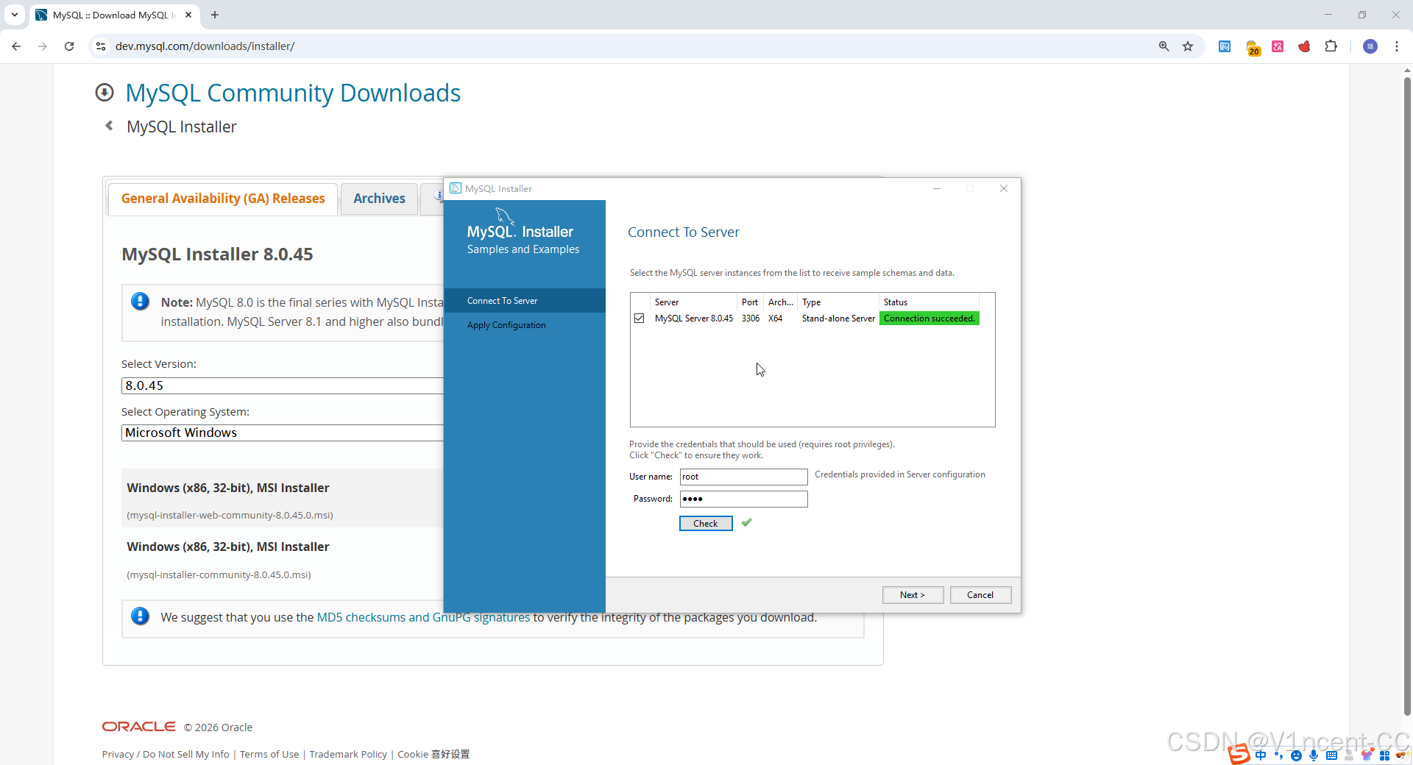The image size is (1413, 765).
Task: Go back using the browser back arrow
Action: click(x=16, y=46)
